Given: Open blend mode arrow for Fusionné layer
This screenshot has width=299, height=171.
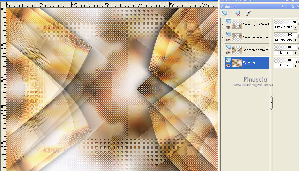Looking at the screenshot, I should [295, 66].
